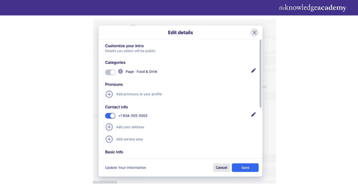Click the +1 604-555-5555 phone number
The image size is (358, 190).
133,116
